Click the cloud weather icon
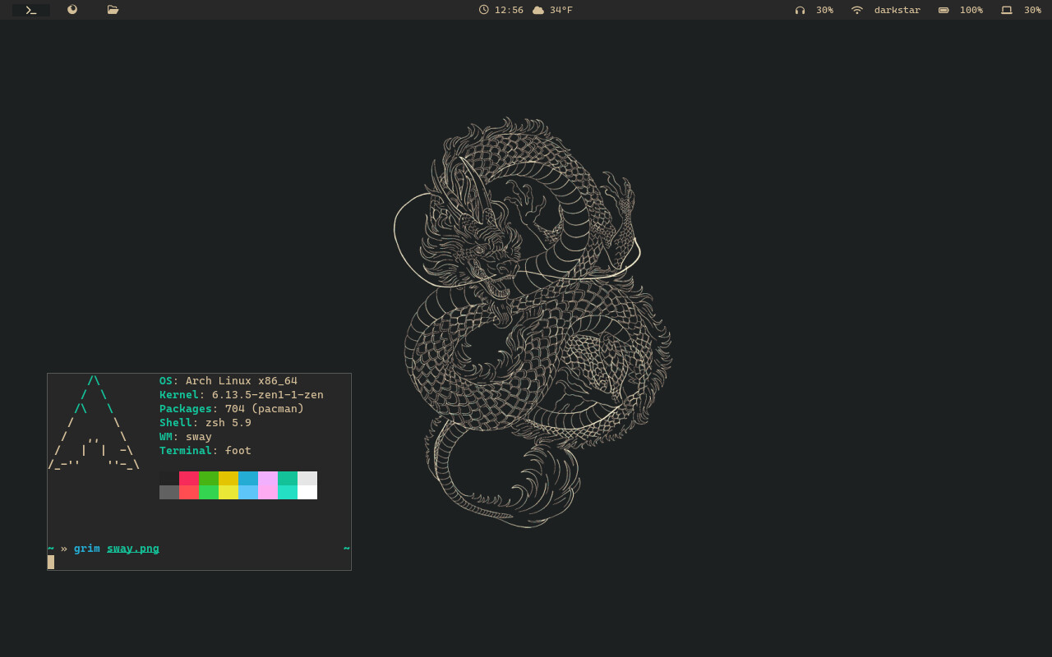The width and height of the screenshot is (1052, 657). 538,10
